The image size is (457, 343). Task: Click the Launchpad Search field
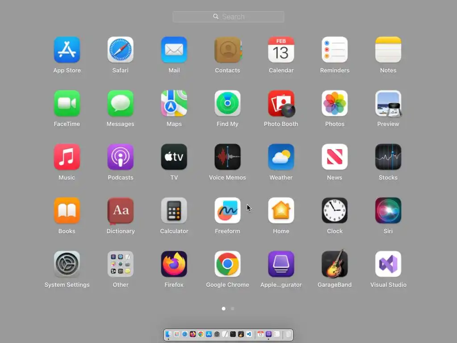tap(228, 17)
